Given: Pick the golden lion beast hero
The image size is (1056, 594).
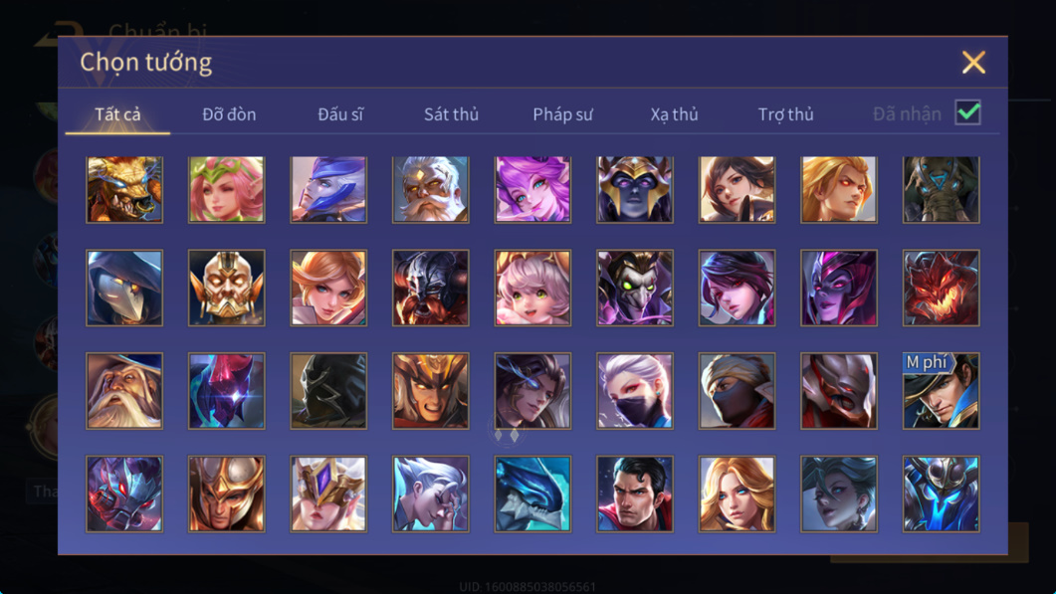Looking at the screenshot, I should [x=124, y=189].
